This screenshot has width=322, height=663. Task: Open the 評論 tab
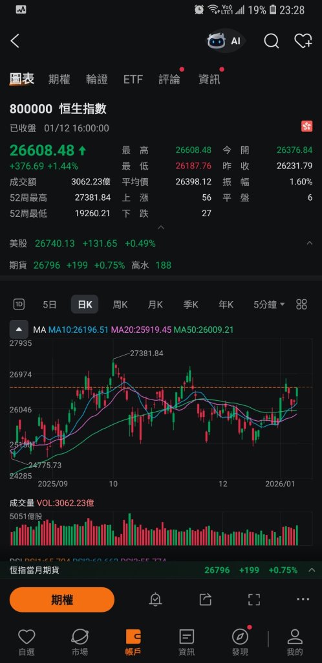pos(169,79)
